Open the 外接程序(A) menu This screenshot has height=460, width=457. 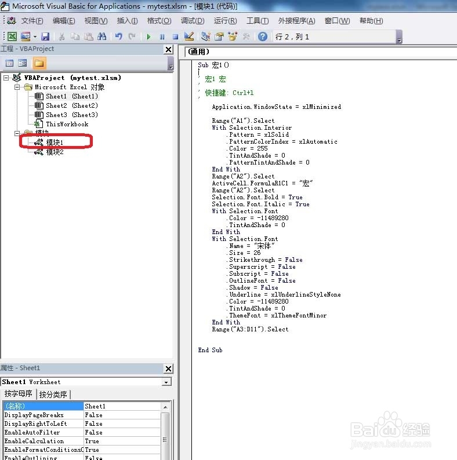point(296,21)
